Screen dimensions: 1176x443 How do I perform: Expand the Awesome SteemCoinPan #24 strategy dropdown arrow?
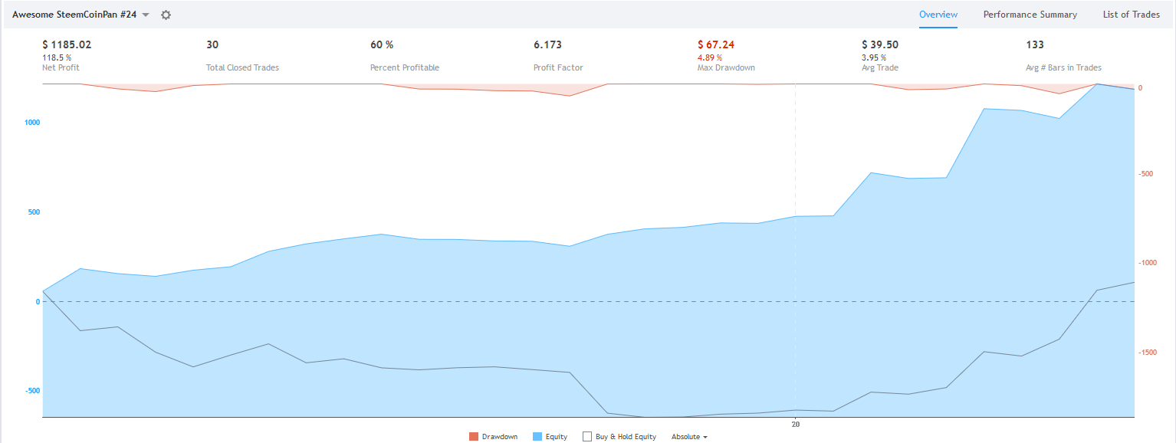click(146, 15)
